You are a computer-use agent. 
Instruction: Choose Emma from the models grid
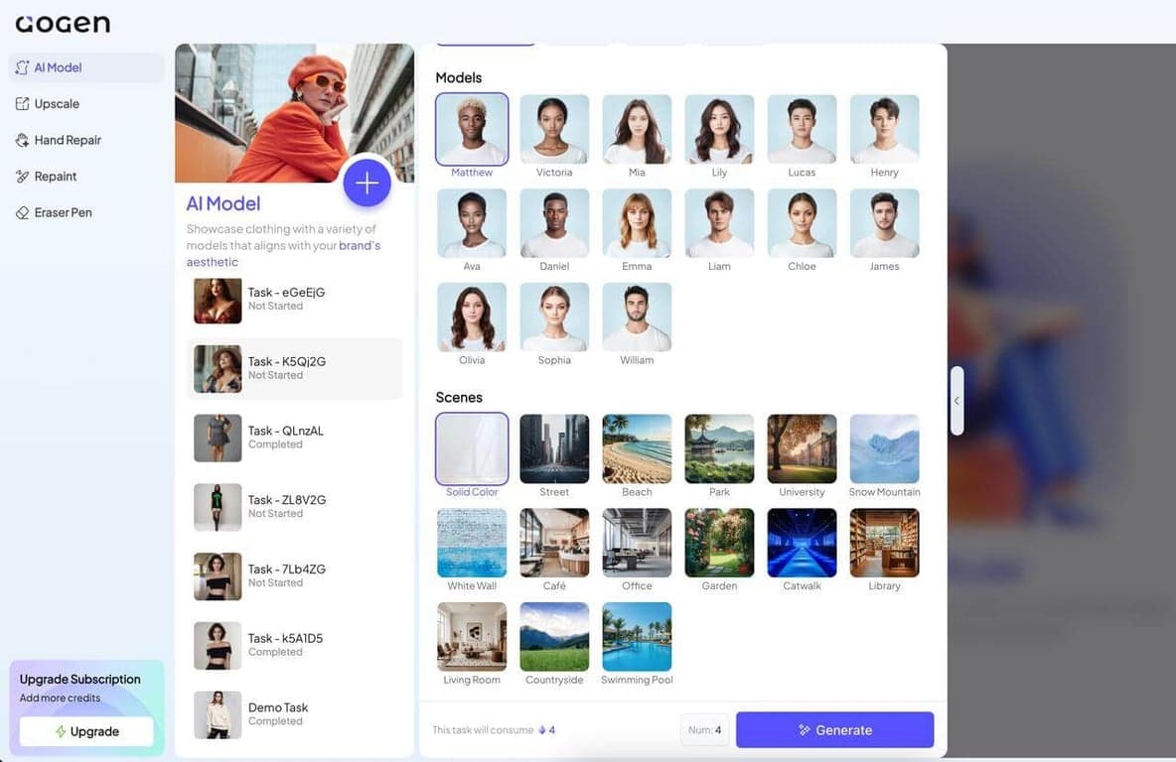pos(637,224)
